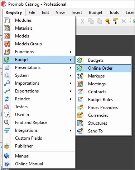Click the Currencies coins icon
The image size is (135, 170).
(x=80, y=115)
